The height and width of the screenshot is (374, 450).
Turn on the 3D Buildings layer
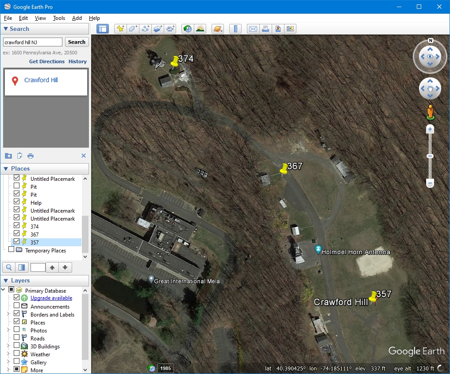[17, 345]
